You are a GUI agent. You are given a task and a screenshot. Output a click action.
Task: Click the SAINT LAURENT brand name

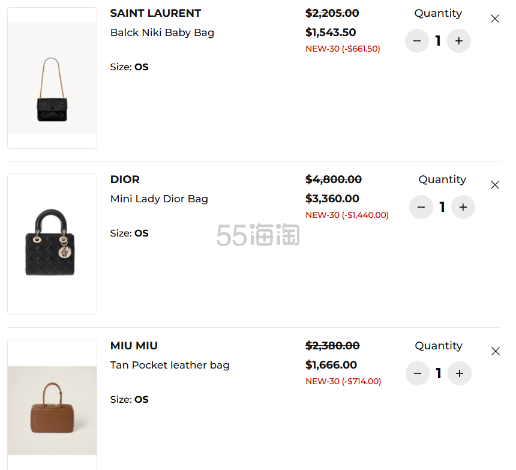point(155,13)
